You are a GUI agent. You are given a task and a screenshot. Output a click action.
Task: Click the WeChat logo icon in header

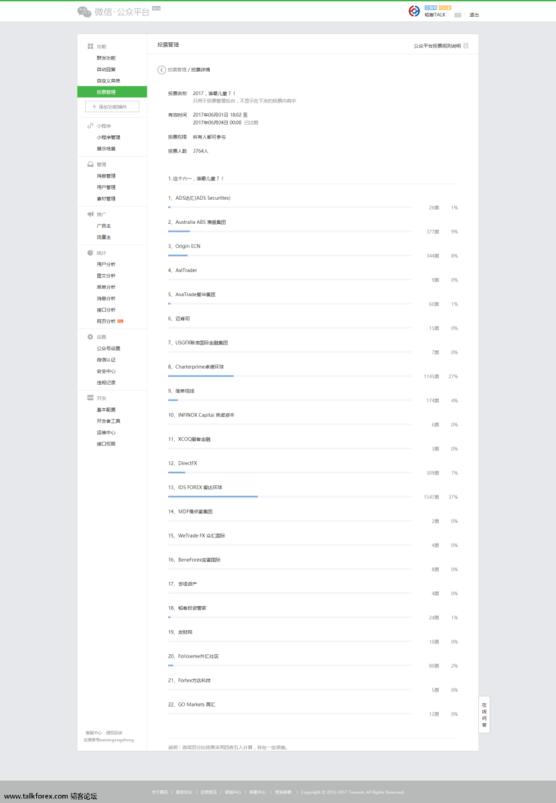[x=84, y=11]
